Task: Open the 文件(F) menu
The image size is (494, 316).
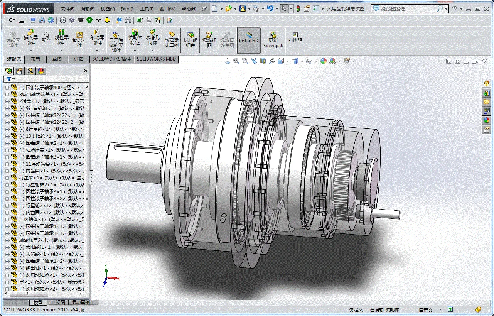Action: coord(67,8)
